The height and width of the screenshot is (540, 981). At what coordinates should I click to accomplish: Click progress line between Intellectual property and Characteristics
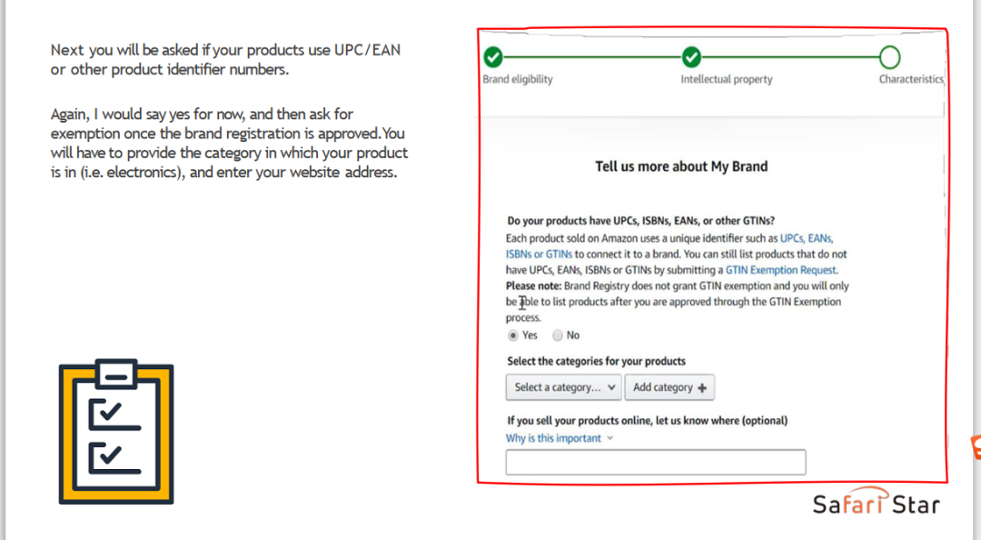pos(790,58)
